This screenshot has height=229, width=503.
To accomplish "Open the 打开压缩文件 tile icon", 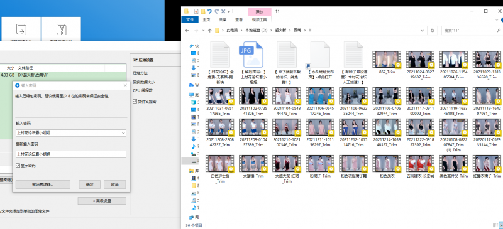I will click(21, 29).
